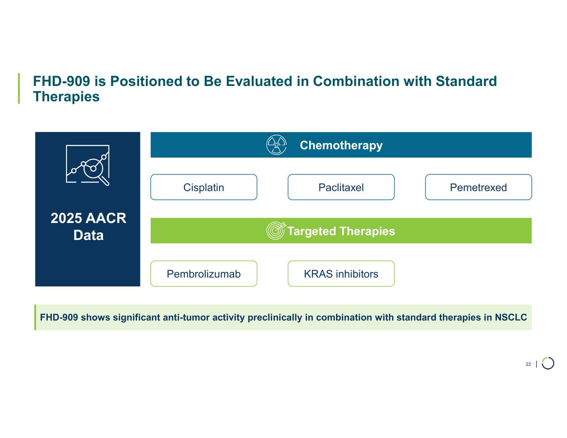The image size is (567, 438).
Task: Click the empty navy area below AACR Data
Action: 88,266
